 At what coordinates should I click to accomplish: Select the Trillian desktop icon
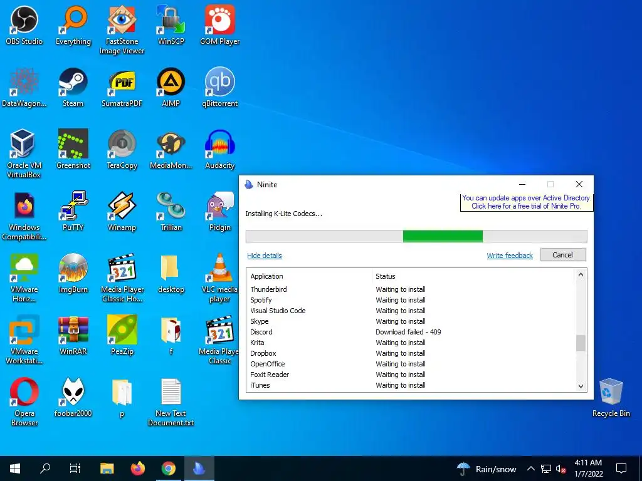click(171, 212)
